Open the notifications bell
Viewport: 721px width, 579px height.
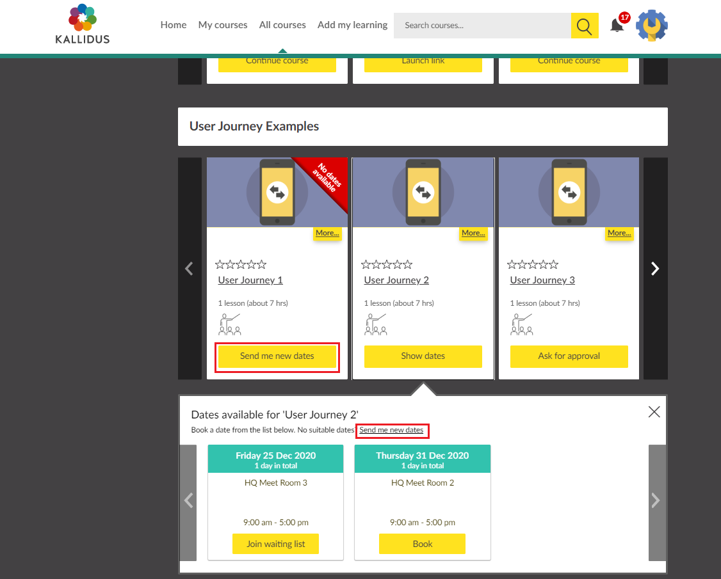tap(617, 26)
